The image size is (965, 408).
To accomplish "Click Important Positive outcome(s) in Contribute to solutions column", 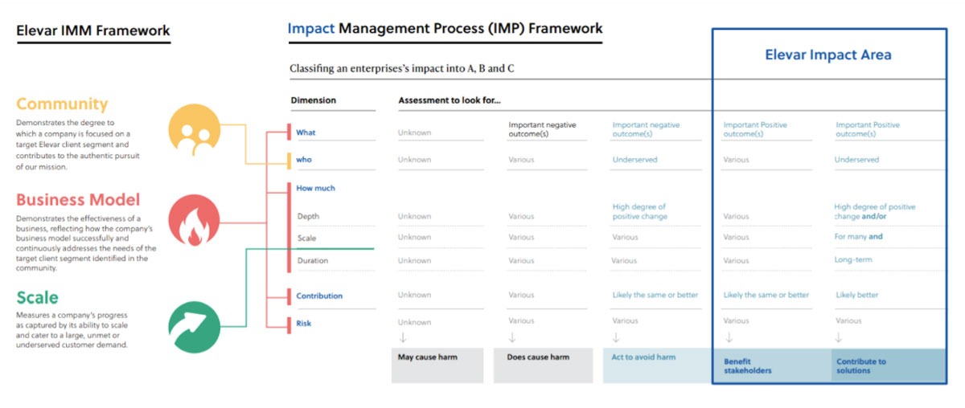I will coord(868,129).
